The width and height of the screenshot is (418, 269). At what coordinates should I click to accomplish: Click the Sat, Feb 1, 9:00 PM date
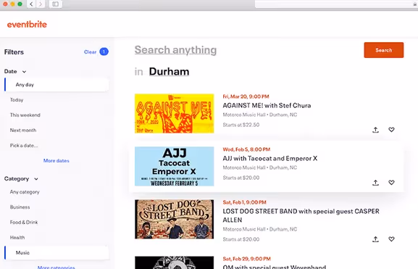(244, 202)
